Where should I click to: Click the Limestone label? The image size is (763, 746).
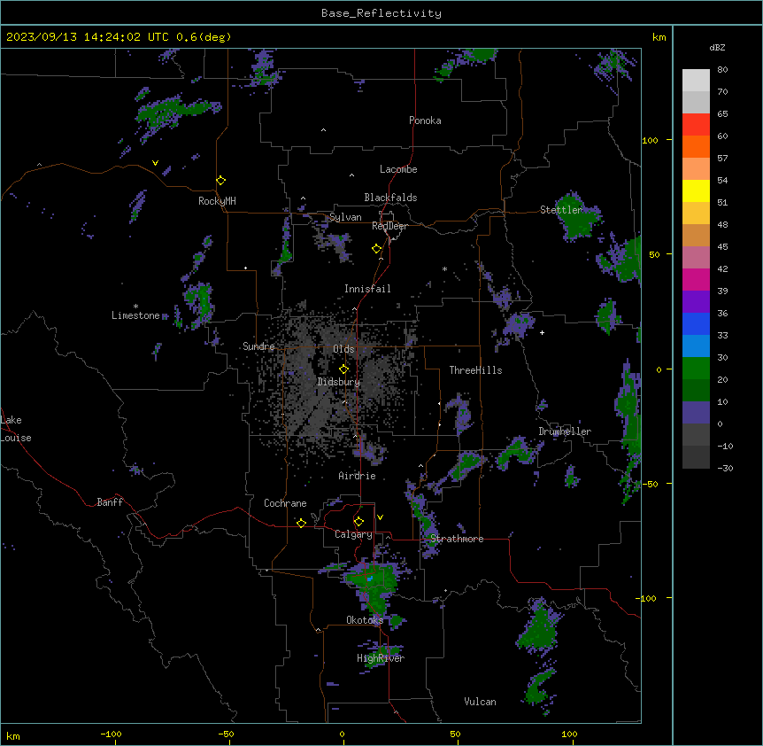pos(135,315)
